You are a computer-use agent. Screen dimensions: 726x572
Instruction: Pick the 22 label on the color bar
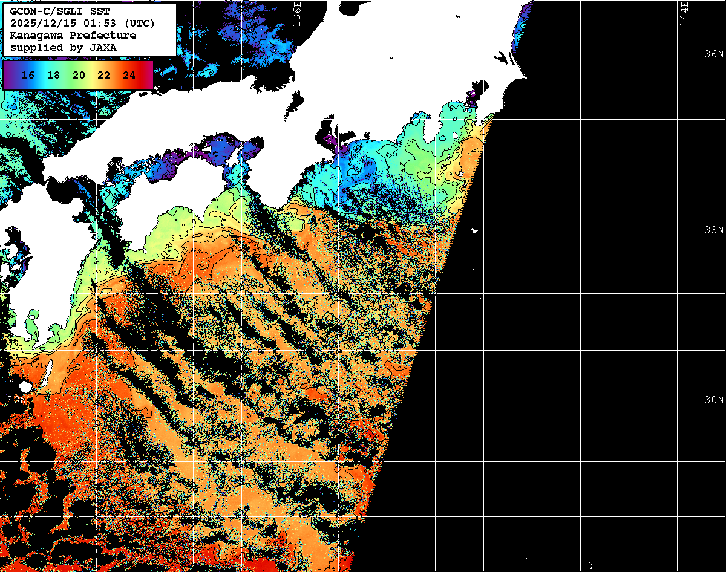[x=103, y=76]
